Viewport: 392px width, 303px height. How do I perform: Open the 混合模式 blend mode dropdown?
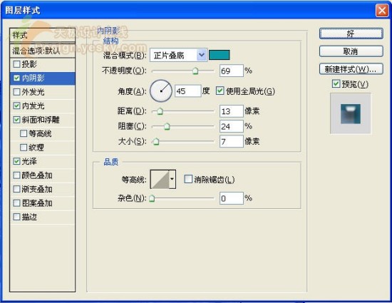(x=178, y=55)
